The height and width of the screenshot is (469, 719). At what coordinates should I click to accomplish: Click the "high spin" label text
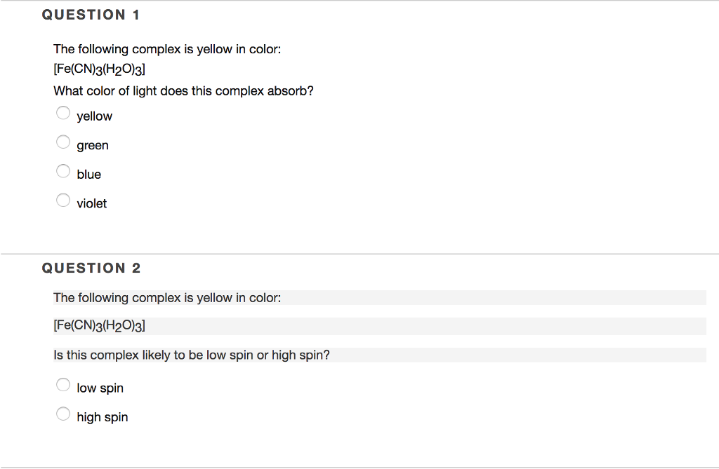103,417
